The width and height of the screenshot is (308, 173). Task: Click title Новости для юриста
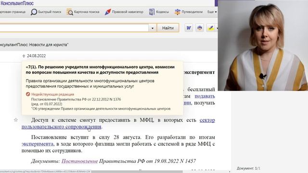tap(48, 45)
